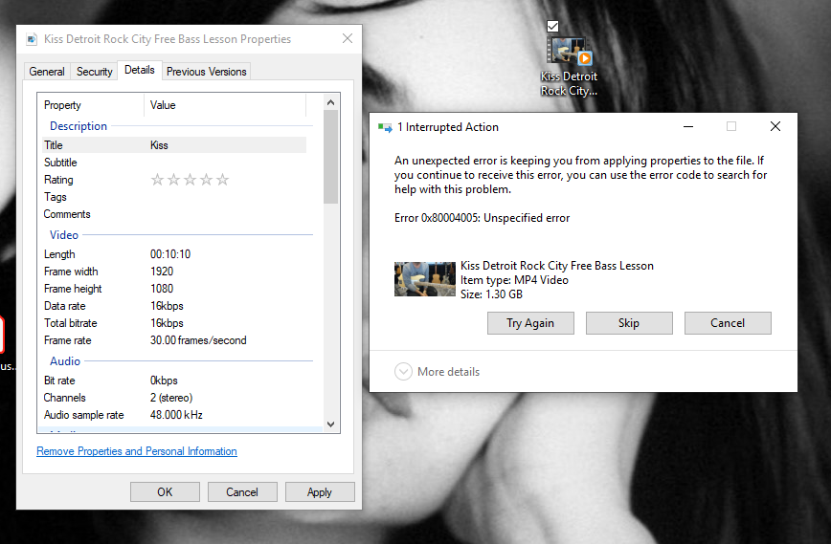The width and height of the screenshot is (831, 544).
Task: Click the Audio section heading
Action: click(x=65, y=361)
